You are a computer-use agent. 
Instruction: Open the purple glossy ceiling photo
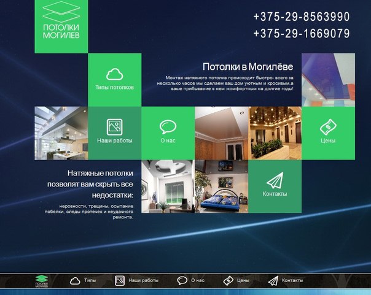328,80
